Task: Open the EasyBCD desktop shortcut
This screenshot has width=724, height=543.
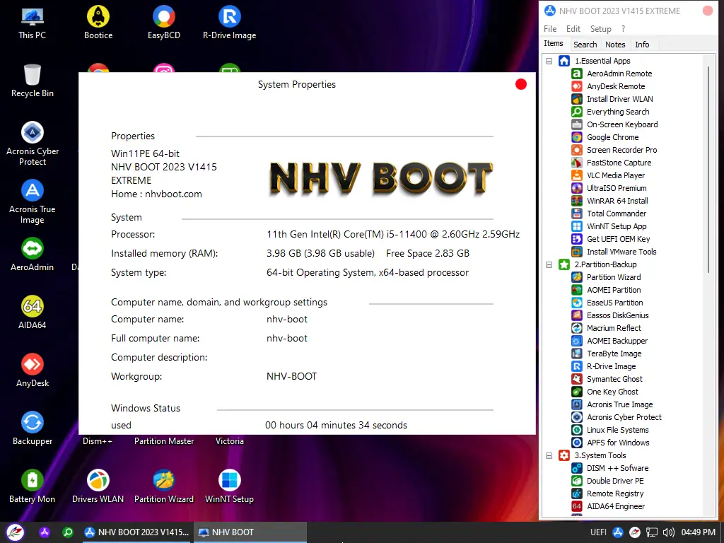Action: click(x=164, y=22)
